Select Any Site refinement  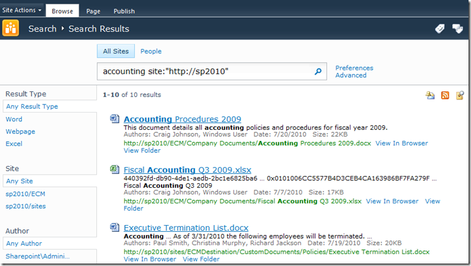19,181
